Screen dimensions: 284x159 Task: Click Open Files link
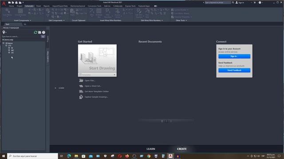pos(90,80)
